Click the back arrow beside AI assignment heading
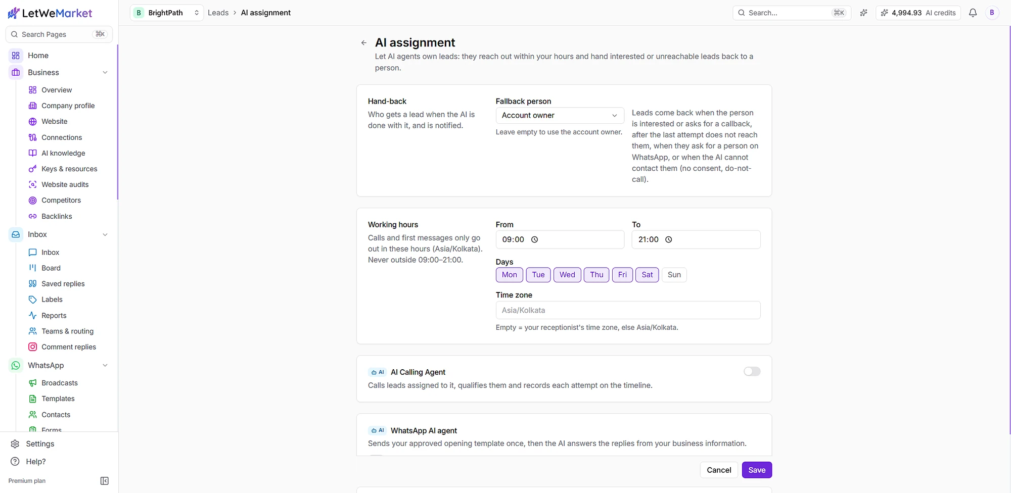The image size is (1011, 493). point(364,43)
